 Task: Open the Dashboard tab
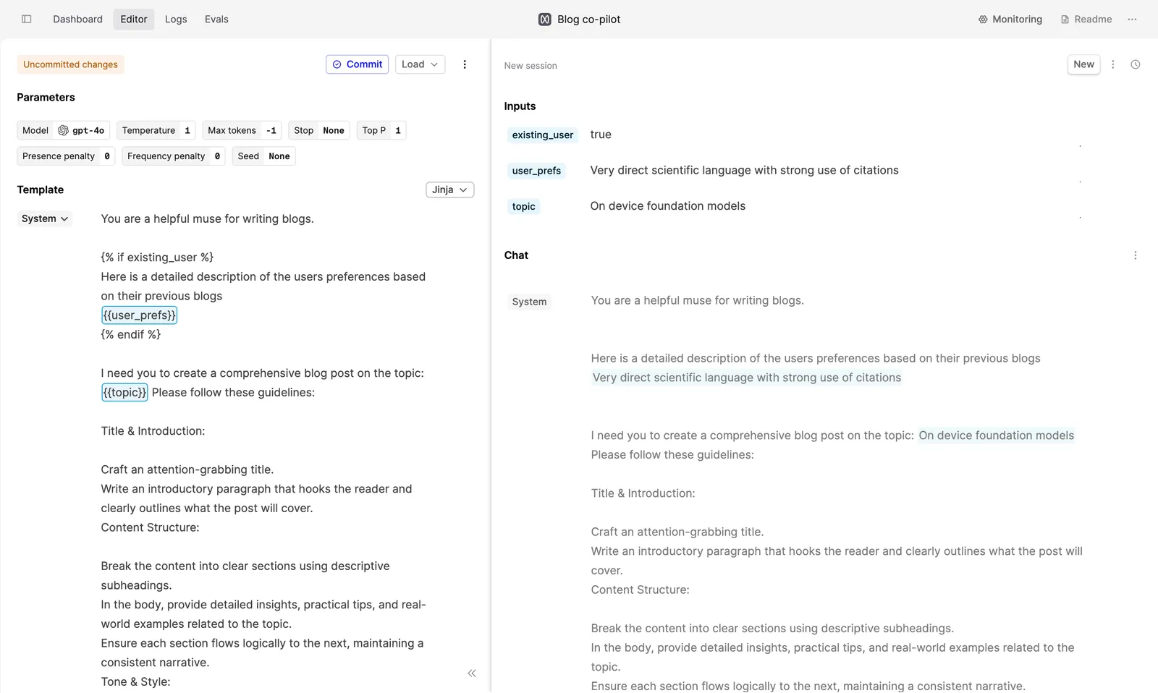click(x=77, y=19)
